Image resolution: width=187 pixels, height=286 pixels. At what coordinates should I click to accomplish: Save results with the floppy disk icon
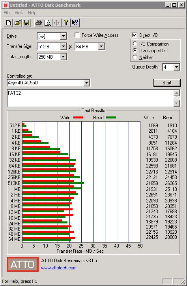click(26, 23)
